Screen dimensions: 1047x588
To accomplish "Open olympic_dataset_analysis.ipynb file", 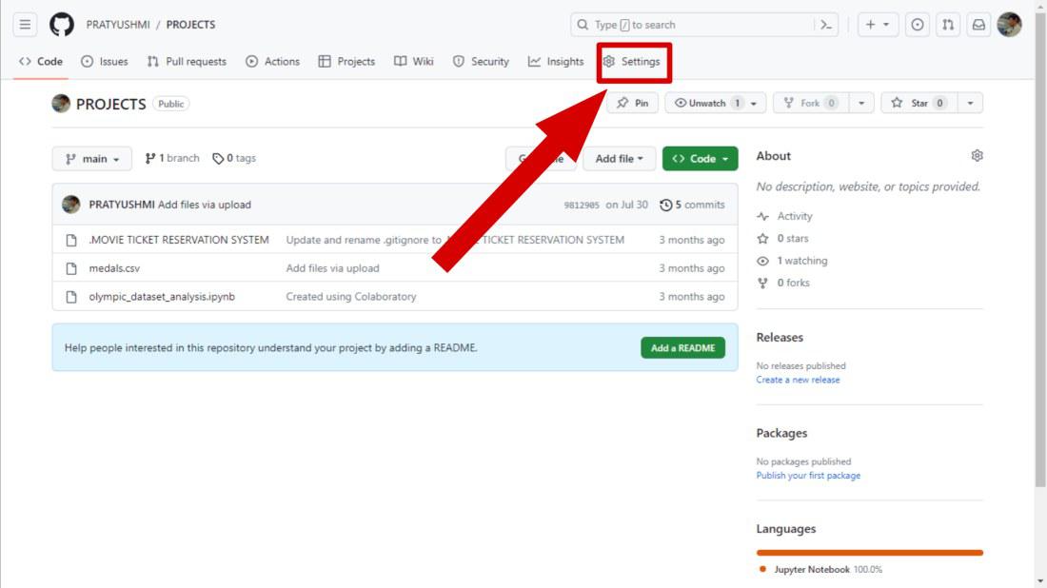I will click(x=162, y=296).
